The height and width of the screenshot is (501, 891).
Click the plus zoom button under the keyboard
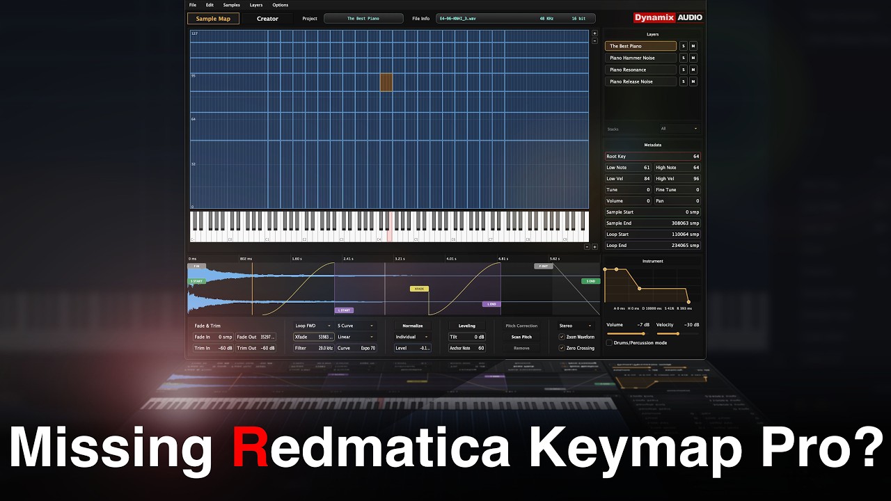click(x=594, y=246)
